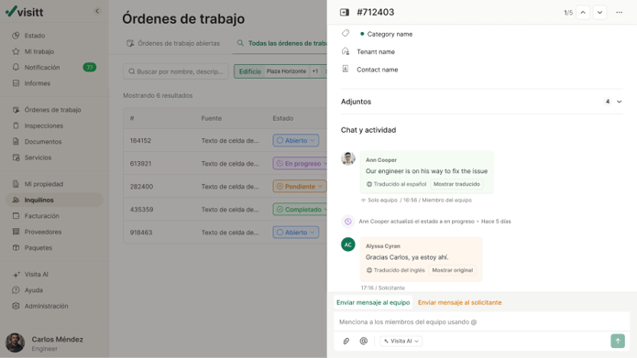Select Enviar mensaje al equipo tab
Image resolution: width=637 pixels, height=358 pixels.
tap(373, 302)
